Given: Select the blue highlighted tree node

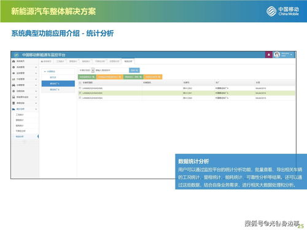Looking at the screenshot, I should pyautogui.click(x=58, y=83).
